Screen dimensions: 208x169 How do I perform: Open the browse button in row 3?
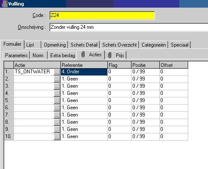[x=57, y=86]
